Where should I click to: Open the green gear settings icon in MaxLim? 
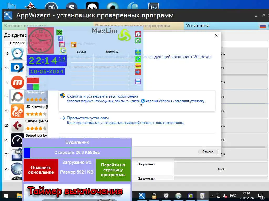(x=138, y=41)
